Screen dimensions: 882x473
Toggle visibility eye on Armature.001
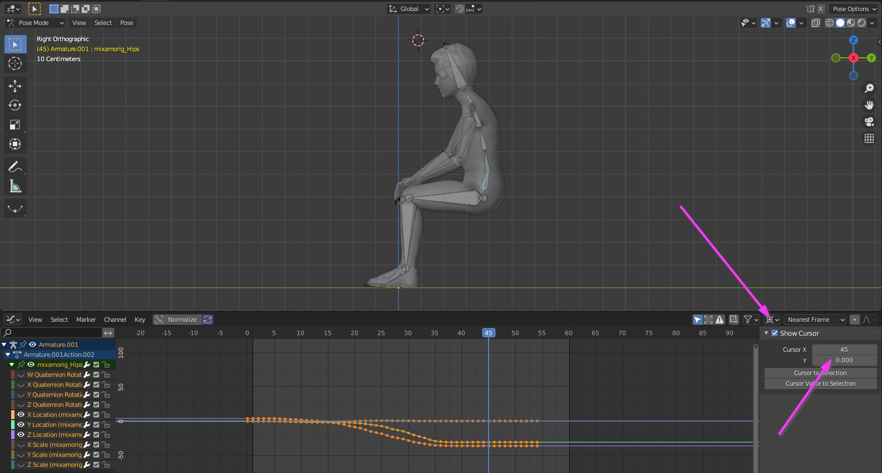click(x=32, y=345)
